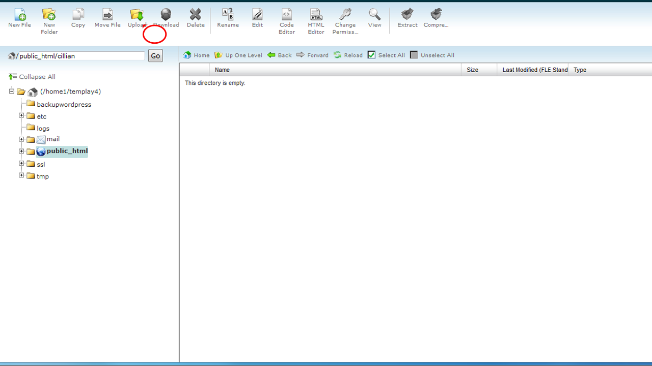Navigate Up One Level
Screen dimensions: 652x366
(x=238, y=55)
